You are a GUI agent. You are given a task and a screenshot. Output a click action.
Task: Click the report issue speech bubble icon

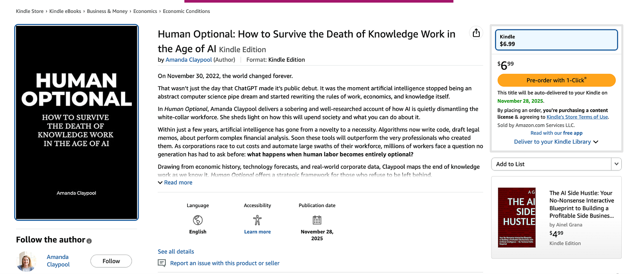click(161, 263)
